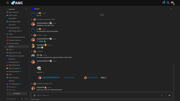Open reply reference 'pm that to me pls'
This screenshot has height=101, width=180.
pyautogui.click(x=42, y=35)
